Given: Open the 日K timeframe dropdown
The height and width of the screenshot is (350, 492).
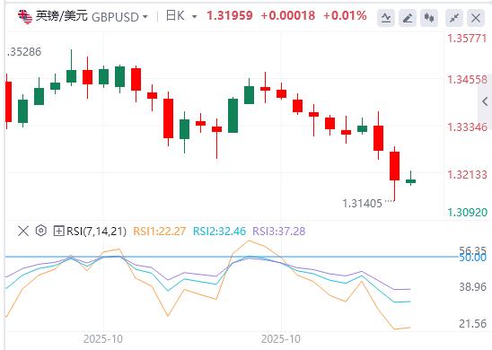Looking at the screenshot, I should (x=194, y=17).
